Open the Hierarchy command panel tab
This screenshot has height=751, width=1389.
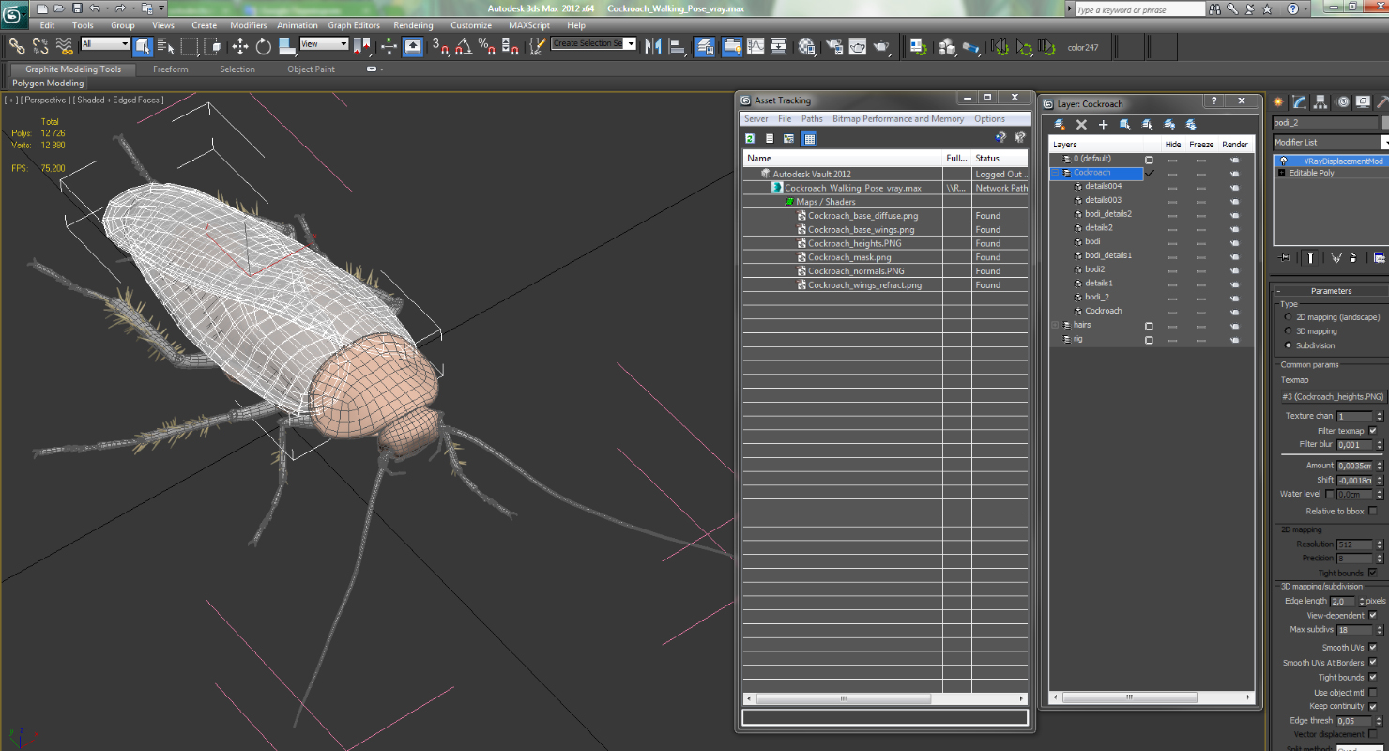tap(1321, 101)
